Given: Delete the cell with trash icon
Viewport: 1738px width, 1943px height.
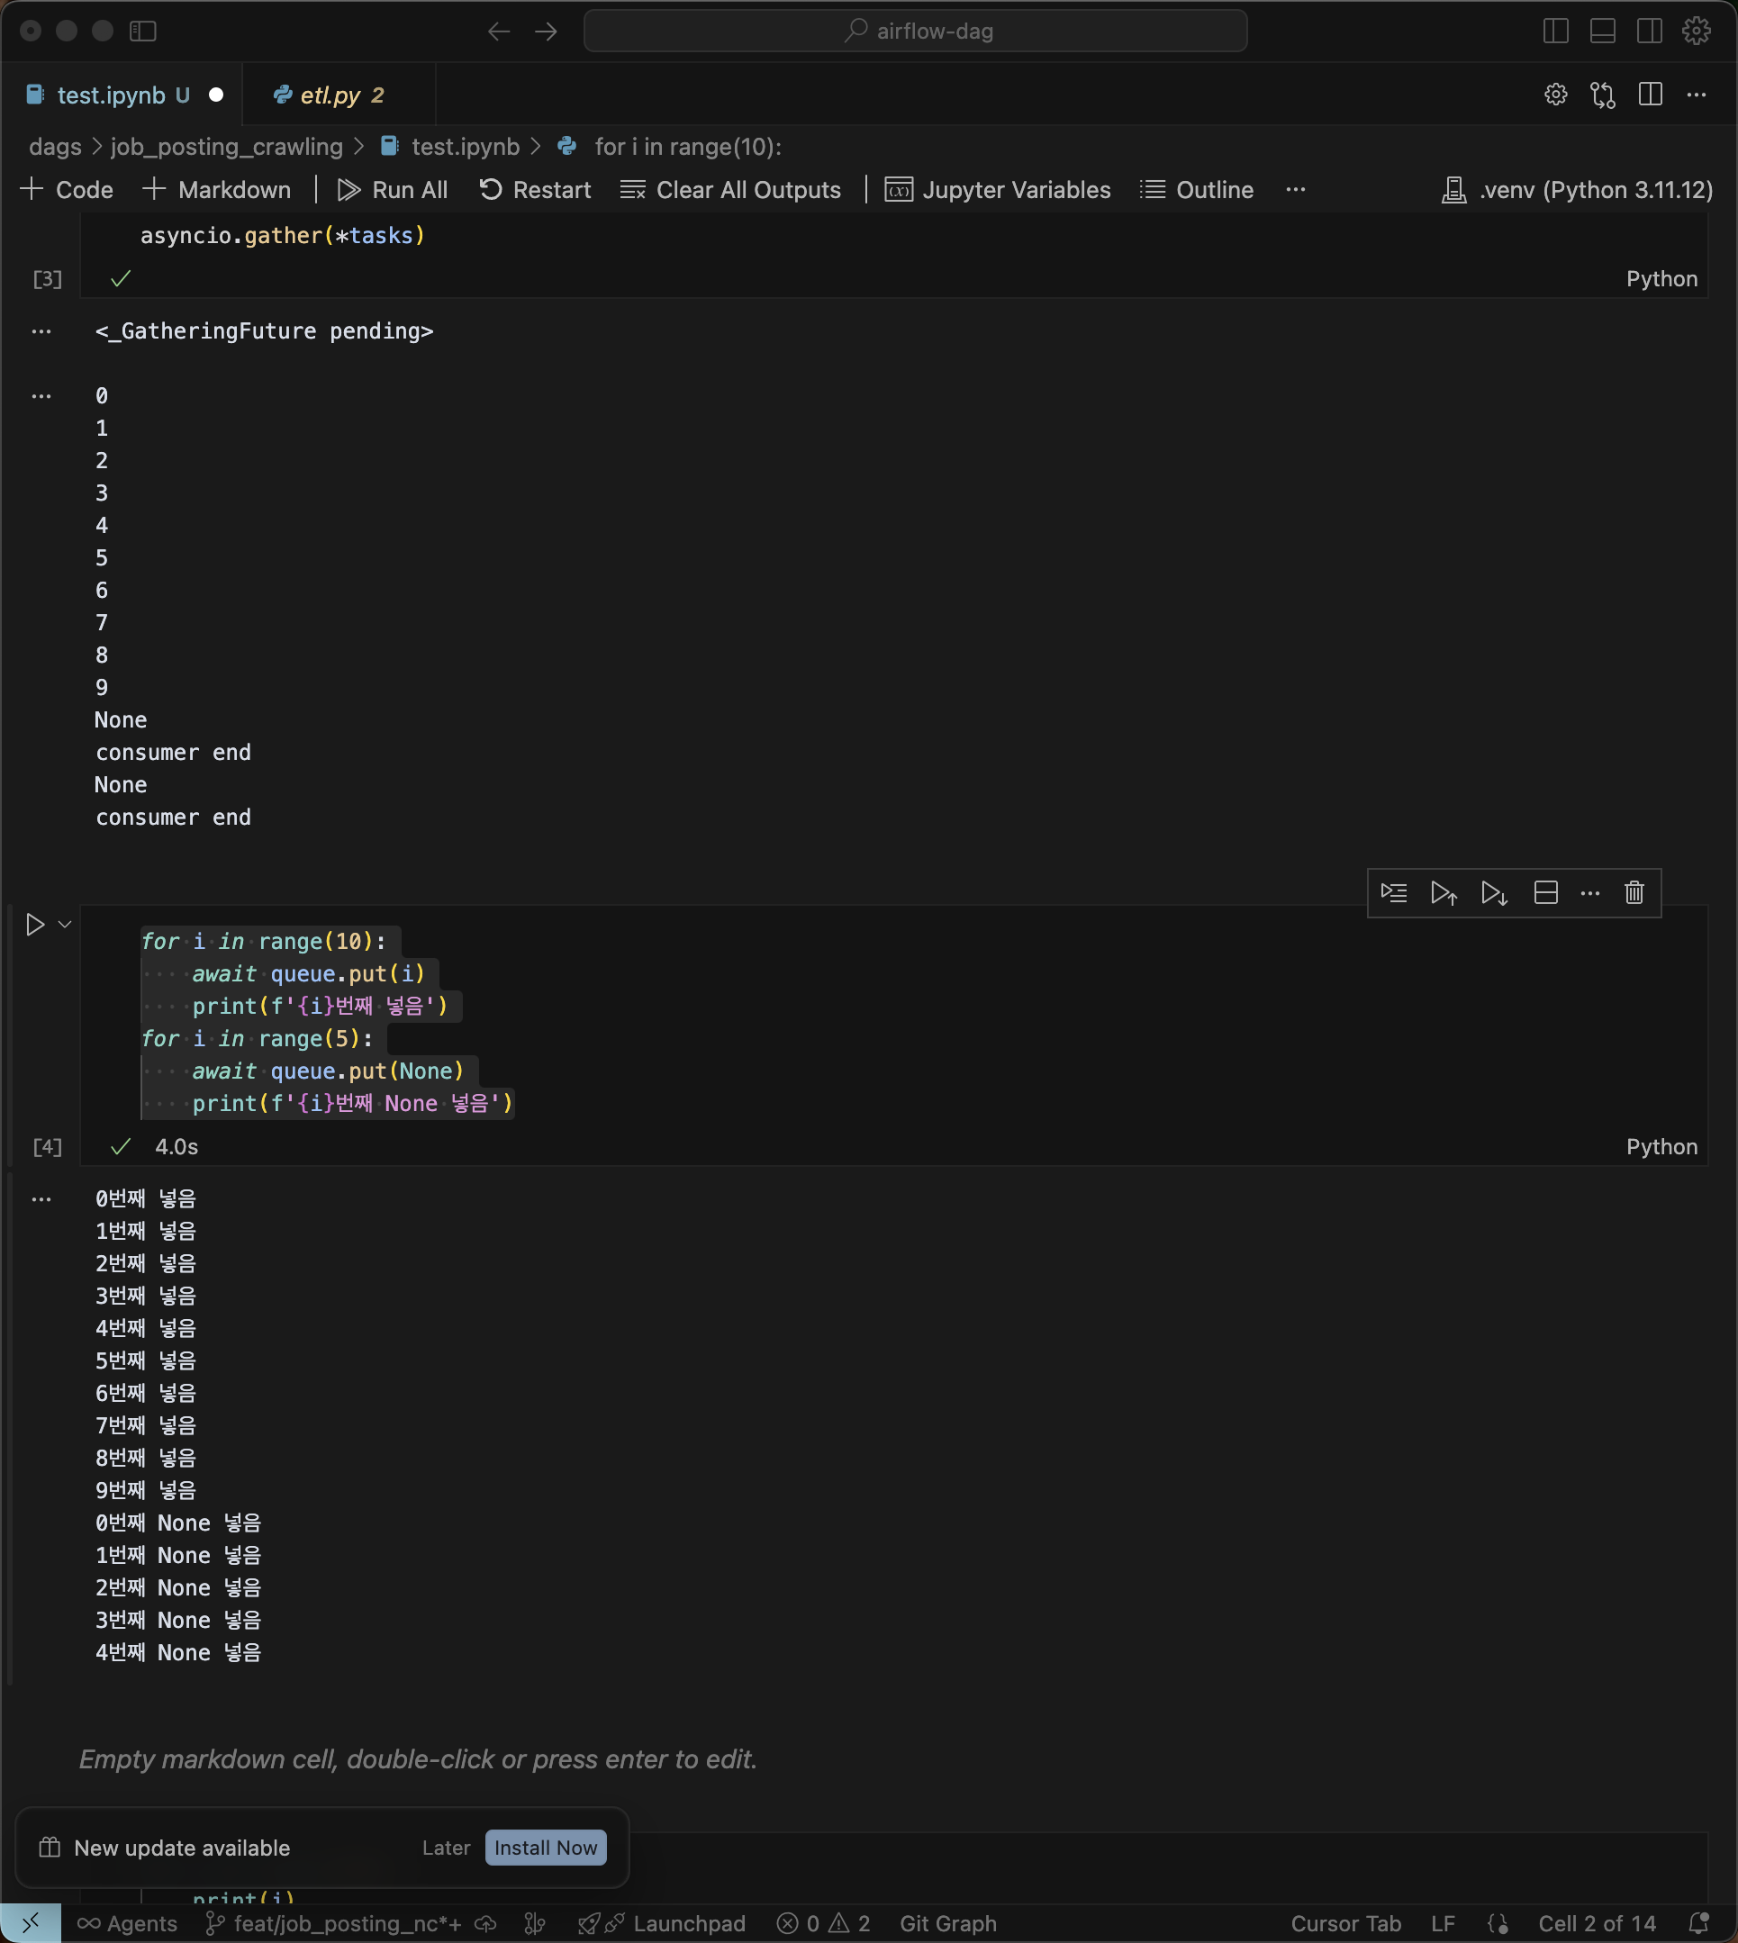Looking at the screenshot, I should click(x=1634, y=893).
